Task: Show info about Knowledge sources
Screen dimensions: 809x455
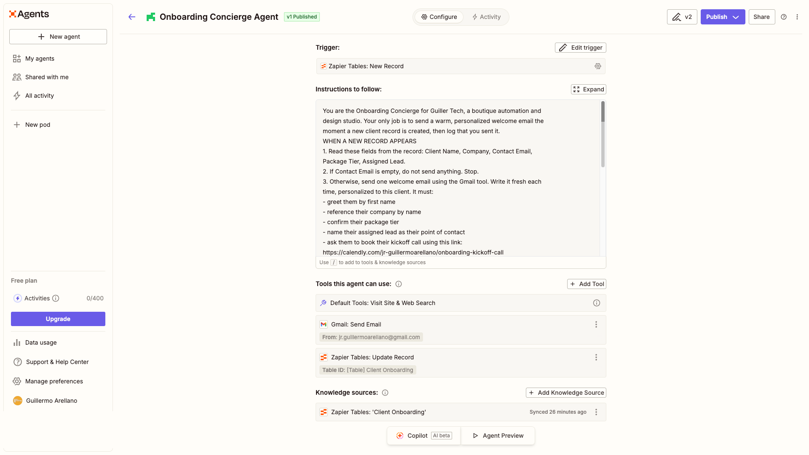Action: click(385, 393)
